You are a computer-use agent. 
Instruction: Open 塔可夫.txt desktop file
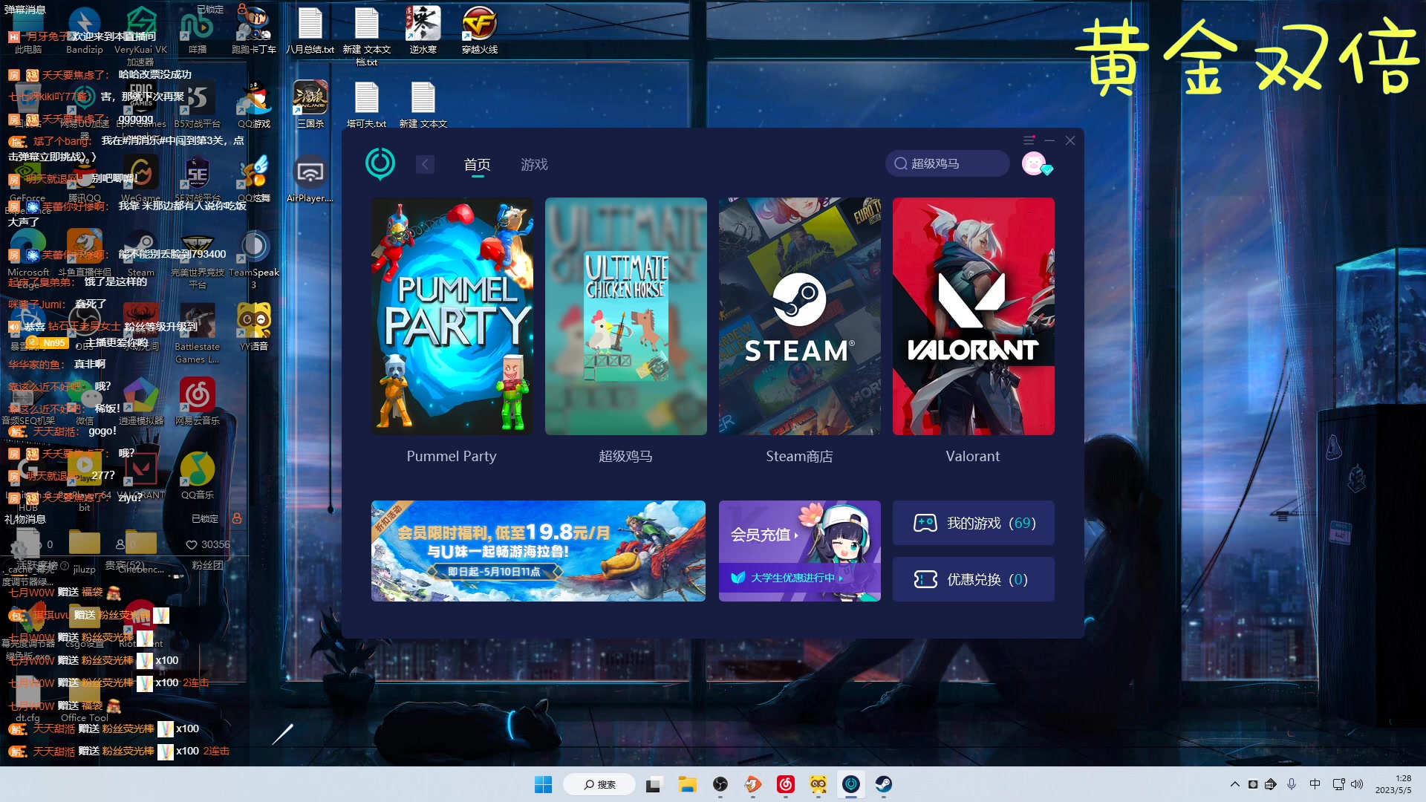point(367,105)
